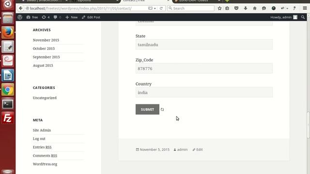
Task: Click the WordPress logo in admin bar
Action: 20,17
